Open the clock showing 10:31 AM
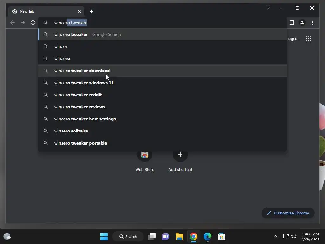Viewport: 325px width, 244px height. pos(310,236)
